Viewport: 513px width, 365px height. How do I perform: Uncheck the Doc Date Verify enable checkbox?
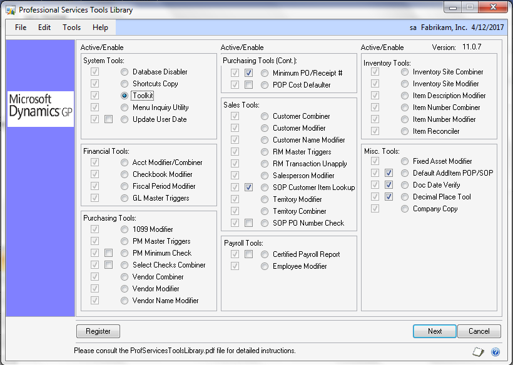[x=389, y=185]
